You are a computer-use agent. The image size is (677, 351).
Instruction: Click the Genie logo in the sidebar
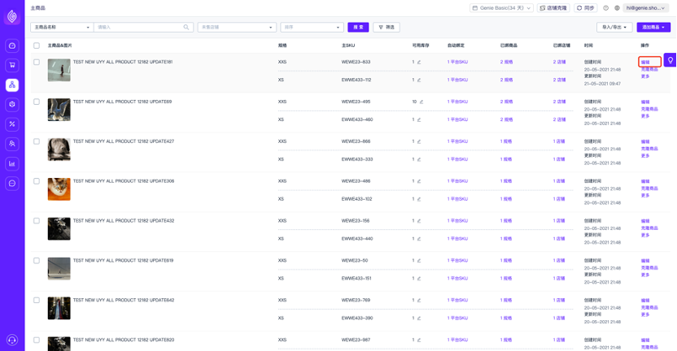(x=12, y=16)
